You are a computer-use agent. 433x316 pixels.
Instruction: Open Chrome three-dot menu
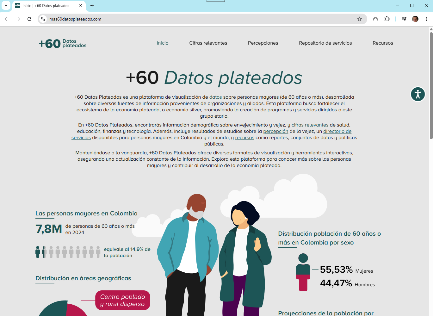point(426,19)
